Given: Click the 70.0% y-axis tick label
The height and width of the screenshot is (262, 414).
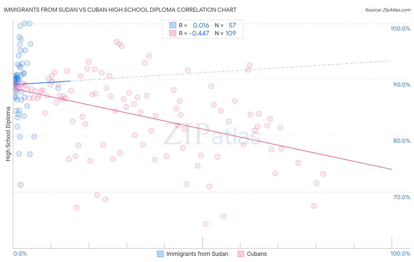Looking at the screenshot, I should [402, 197].
